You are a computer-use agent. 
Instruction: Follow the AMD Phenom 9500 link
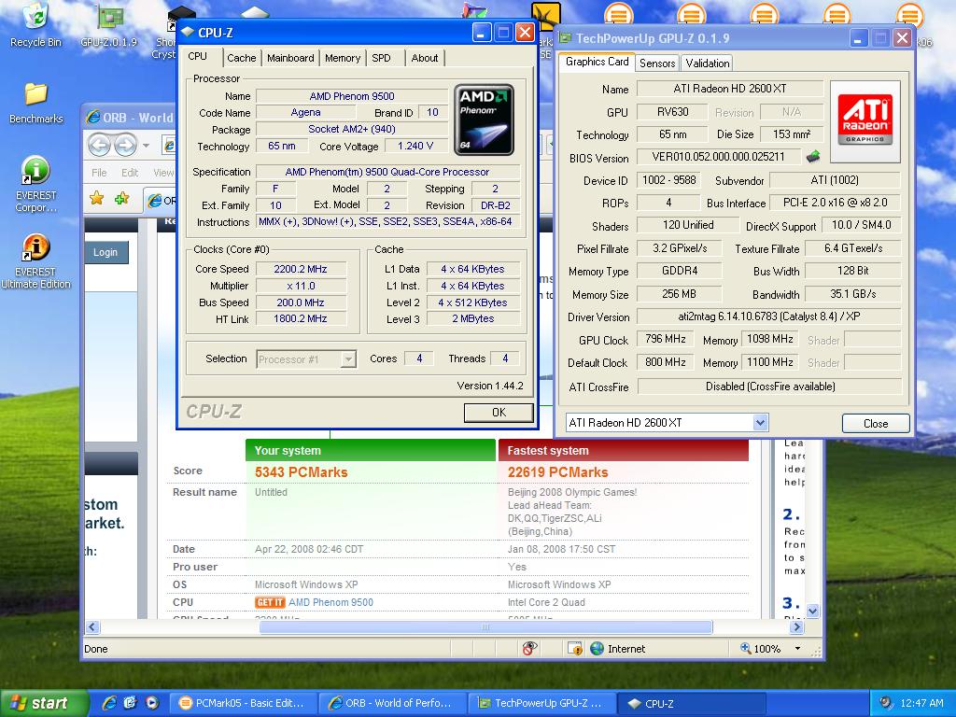pos(330,602)
